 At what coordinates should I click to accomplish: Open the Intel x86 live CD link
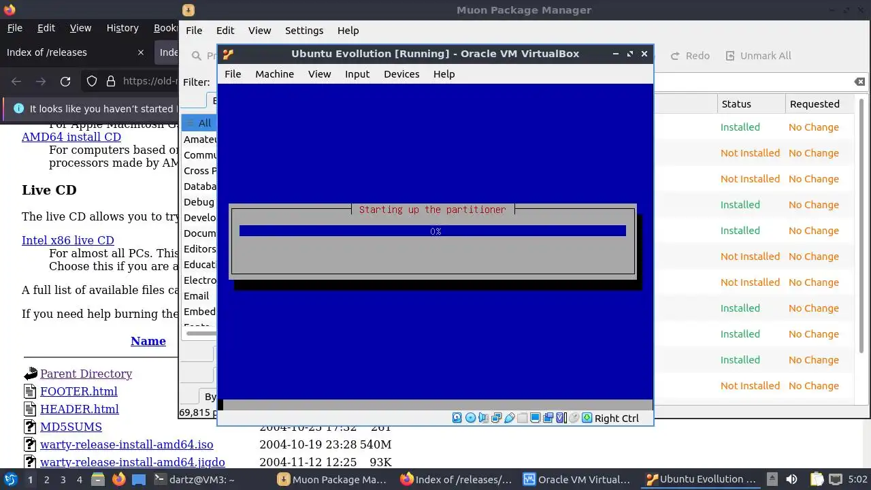coord(68,240)
